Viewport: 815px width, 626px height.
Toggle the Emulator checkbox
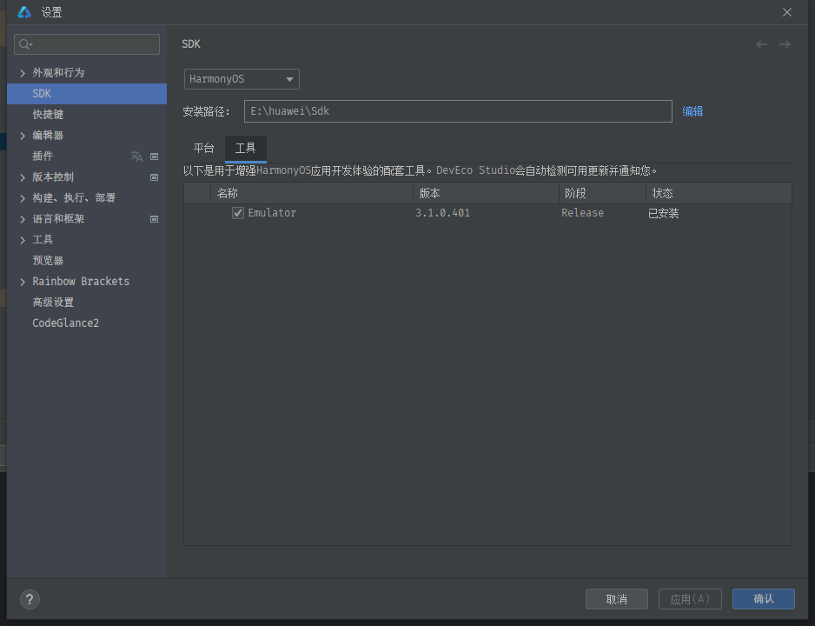pos(237,213)
